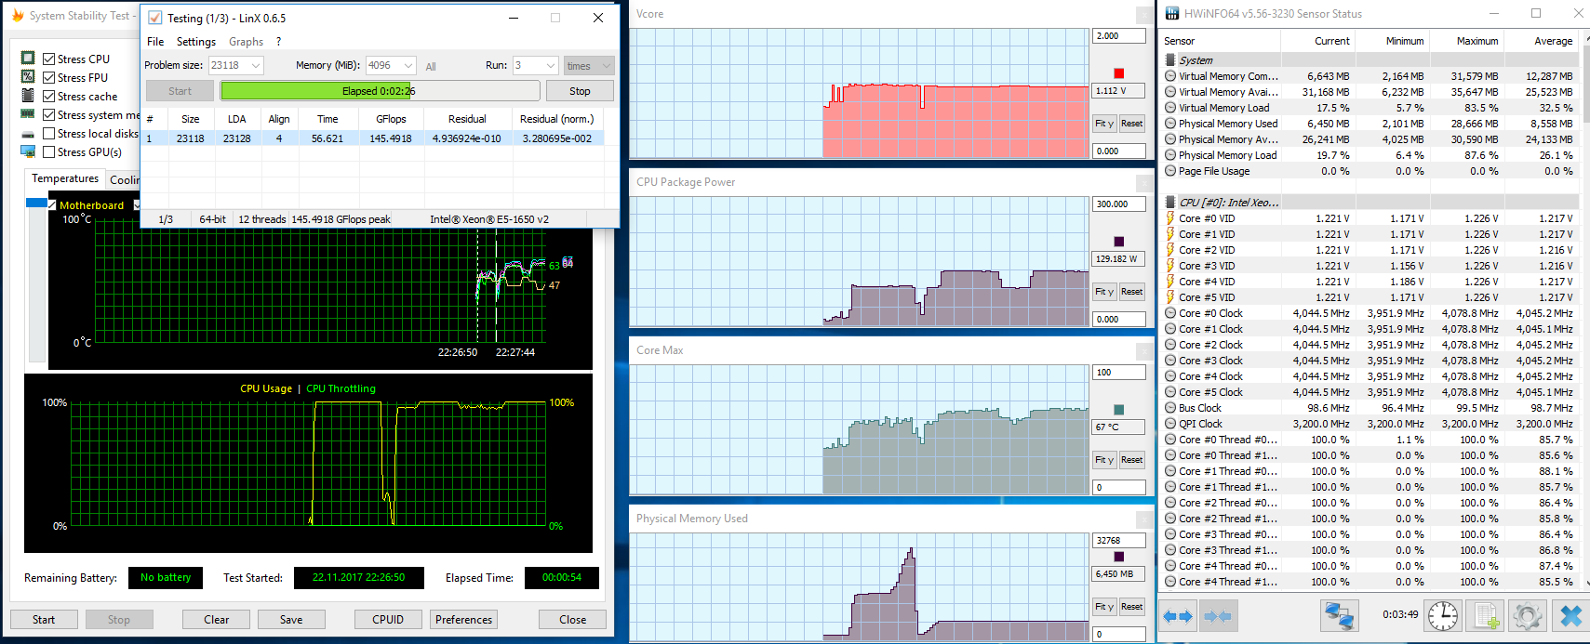Toggle the Stress FPU checkbox

[x=49, y=77]
